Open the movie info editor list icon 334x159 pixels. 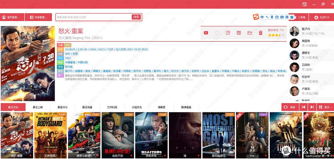point(239,33)
